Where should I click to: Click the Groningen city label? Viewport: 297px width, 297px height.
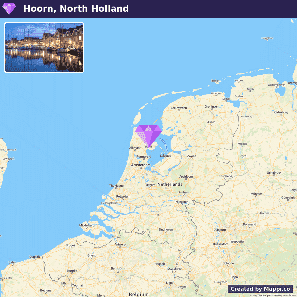tap(212, 107)
